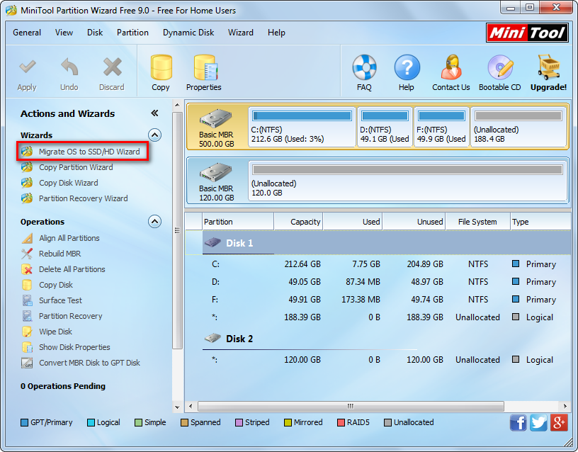Click the horizontal scrollbar right arrow
Screen dimensions: 578x452
tap(565, 406)
